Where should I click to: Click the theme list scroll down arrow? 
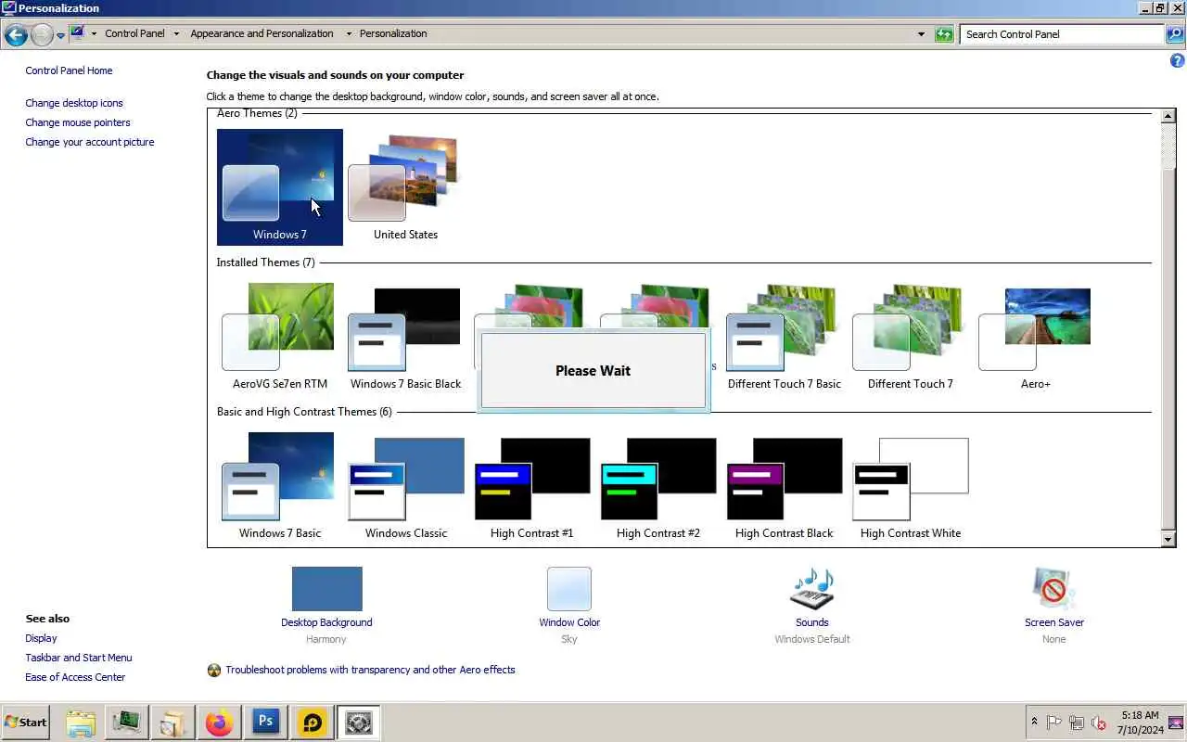pos(1168,539)
